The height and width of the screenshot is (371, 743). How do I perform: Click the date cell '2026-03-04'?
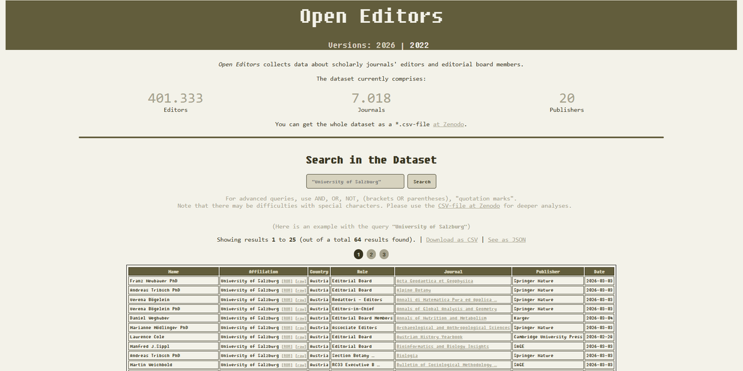pyautogui.click(x=599, y=318)
